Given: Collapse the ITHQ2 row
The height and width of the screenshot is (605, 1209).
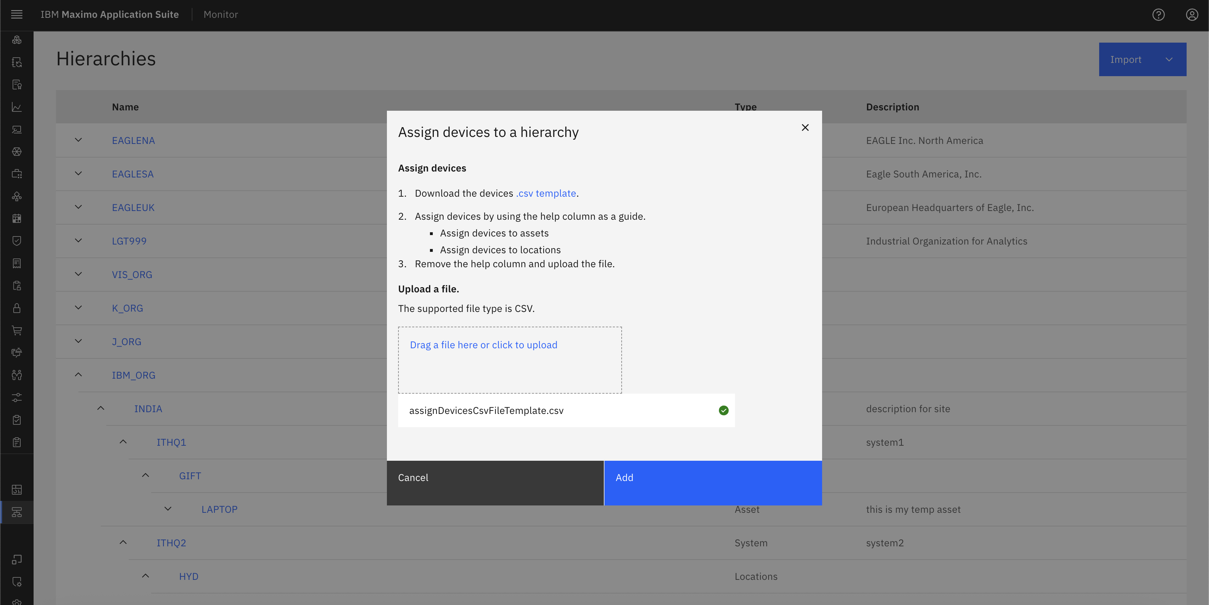Looking at the screenshot, I should (x=123, y=543).
